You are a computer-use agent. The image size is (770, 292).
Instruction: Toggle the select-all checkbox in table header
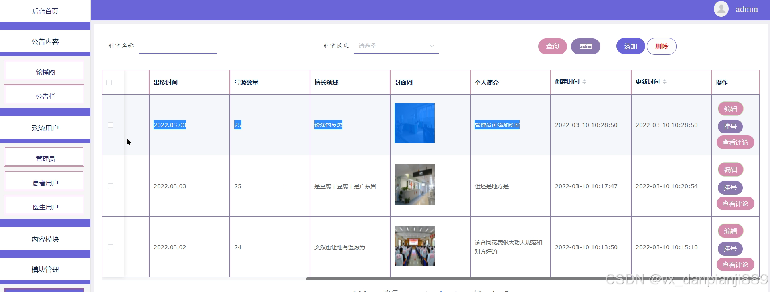coord(109,83)
